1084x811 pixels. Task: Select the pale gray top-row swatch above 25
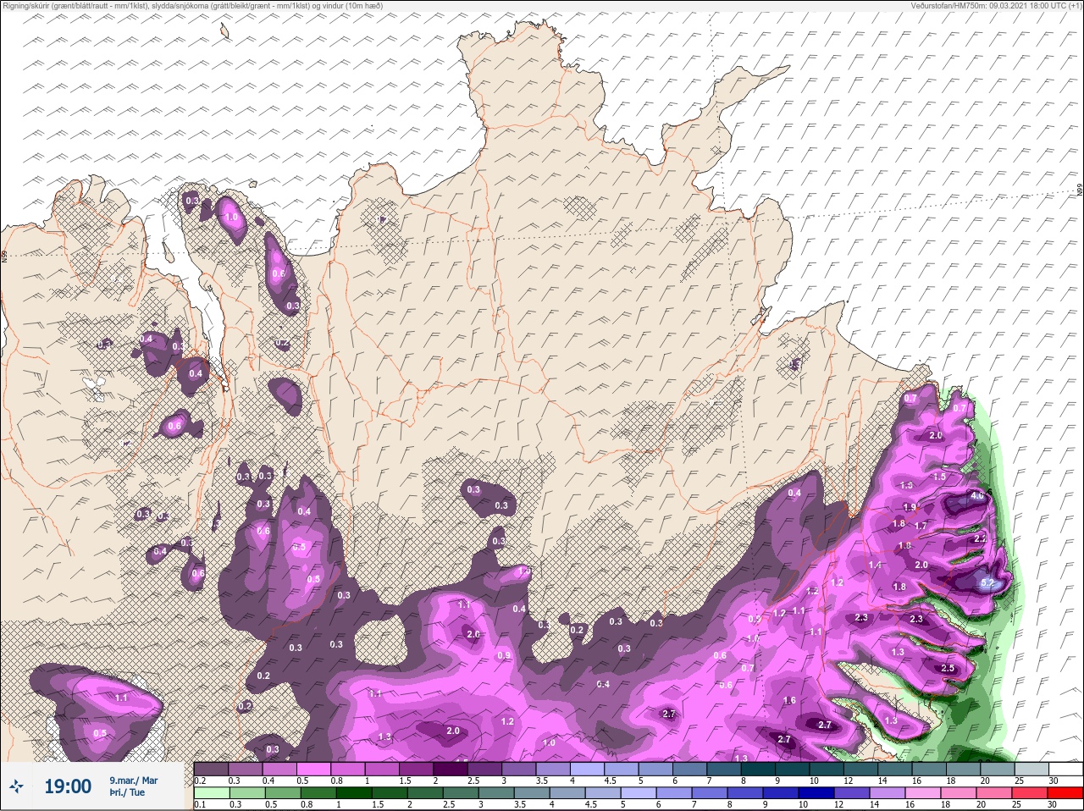1031,770
